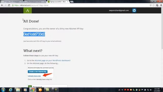Click the sent API key to email note
The height and width of the screenshot is (92, 163).
(x=42, y=41)
